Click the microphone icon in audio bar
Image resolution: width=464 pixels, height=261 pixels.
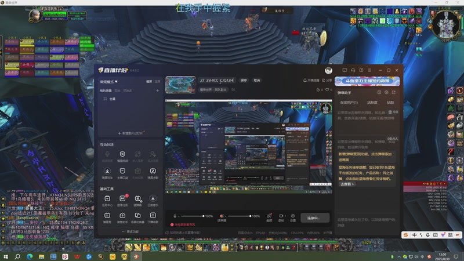tap(175, 216)
